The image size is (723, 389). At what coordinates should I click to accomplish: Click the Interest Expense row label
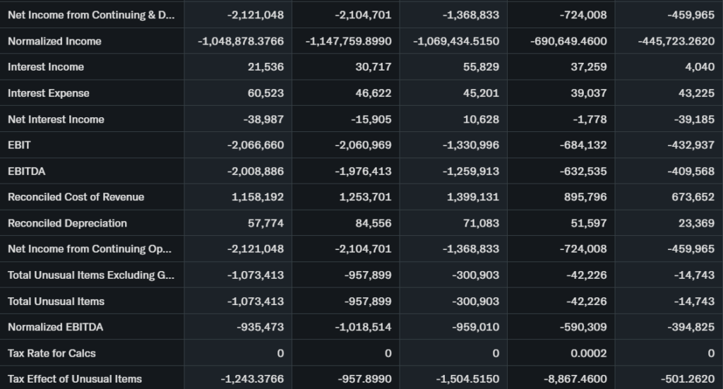pyautogui.click(x=49, y=93)
